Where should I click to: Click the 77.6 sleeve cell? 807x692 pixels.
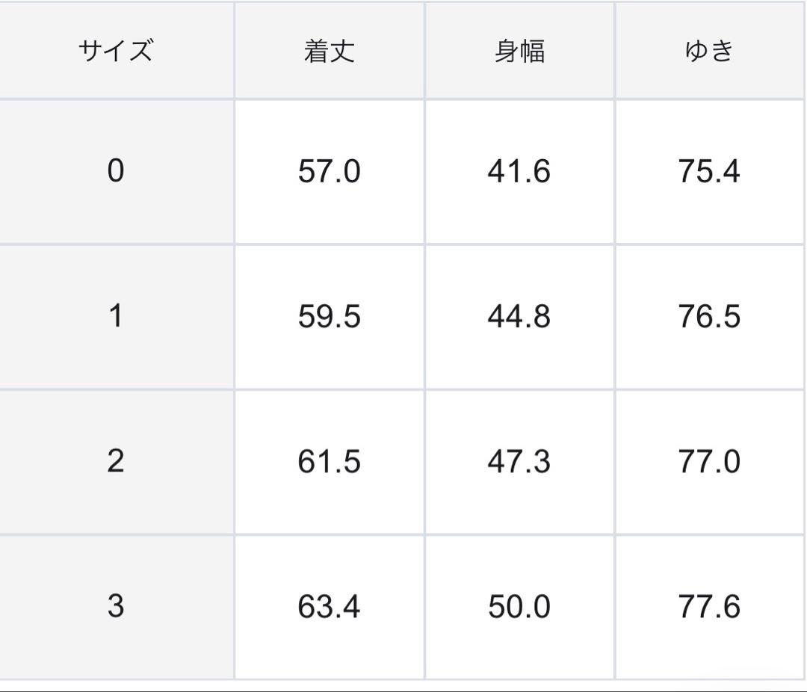tap(709, 606)
